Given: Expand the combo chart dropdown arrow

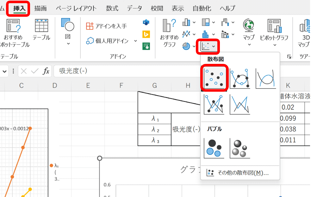Looking at the screenshot, I should [233, 34].
